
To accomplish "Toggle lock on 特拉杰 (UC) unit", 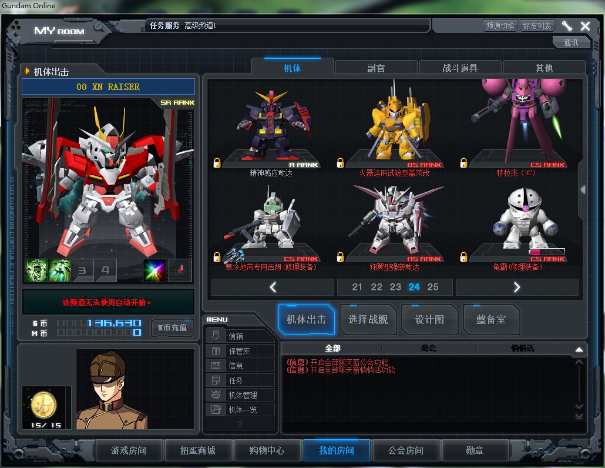I will click(463, 163).
